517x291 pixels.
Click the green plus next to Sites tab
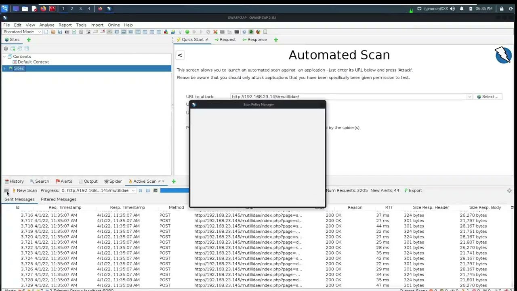[x=29, y=40]
